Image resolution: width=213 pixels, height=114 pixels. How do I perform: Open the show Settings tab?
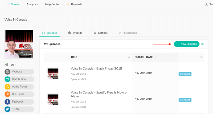101,33
